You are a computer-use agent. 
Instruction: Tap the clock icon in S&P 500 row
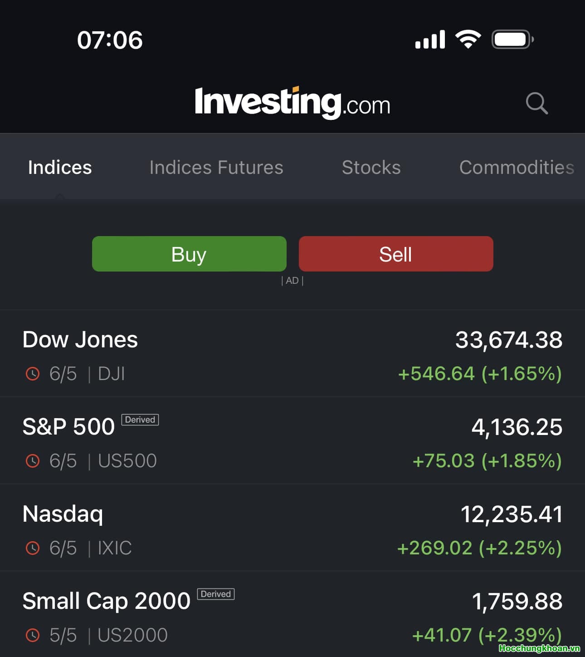pyautogui.click(x=33, y=461)
